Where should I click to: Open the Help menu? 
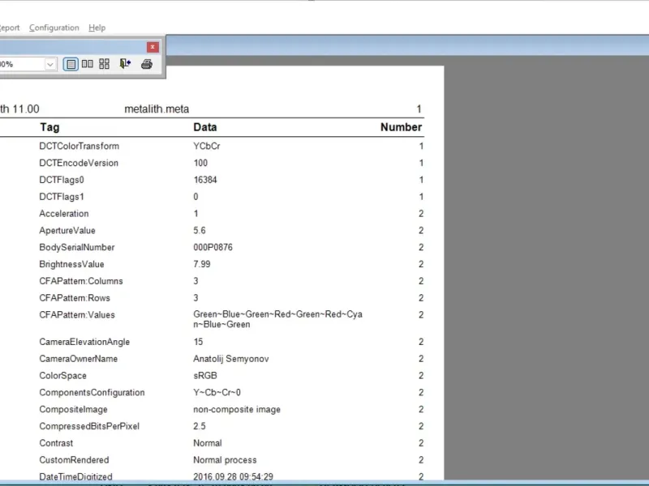point(97,28)
